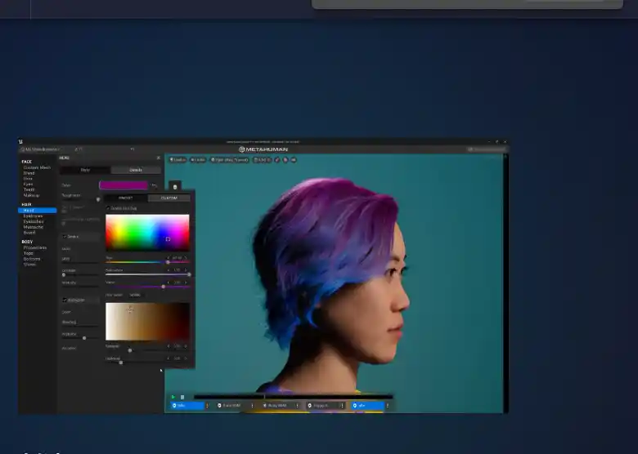Decrease Redness with left arrow
Viewport: 638px width, 454px height.
pos(168,358)
